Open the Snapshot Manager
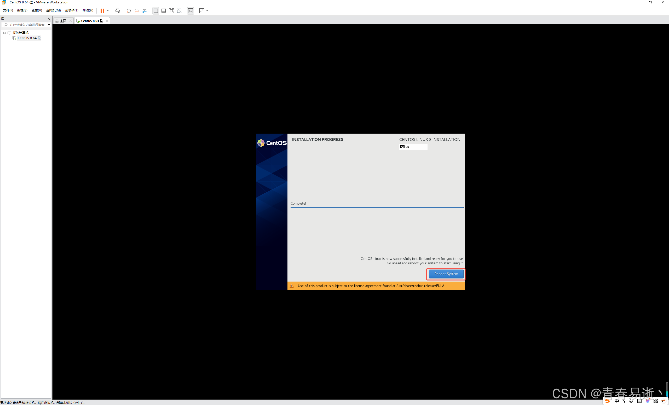Image resolution: width=669 pixels, height=405 pixels. [x=145, y=11]
